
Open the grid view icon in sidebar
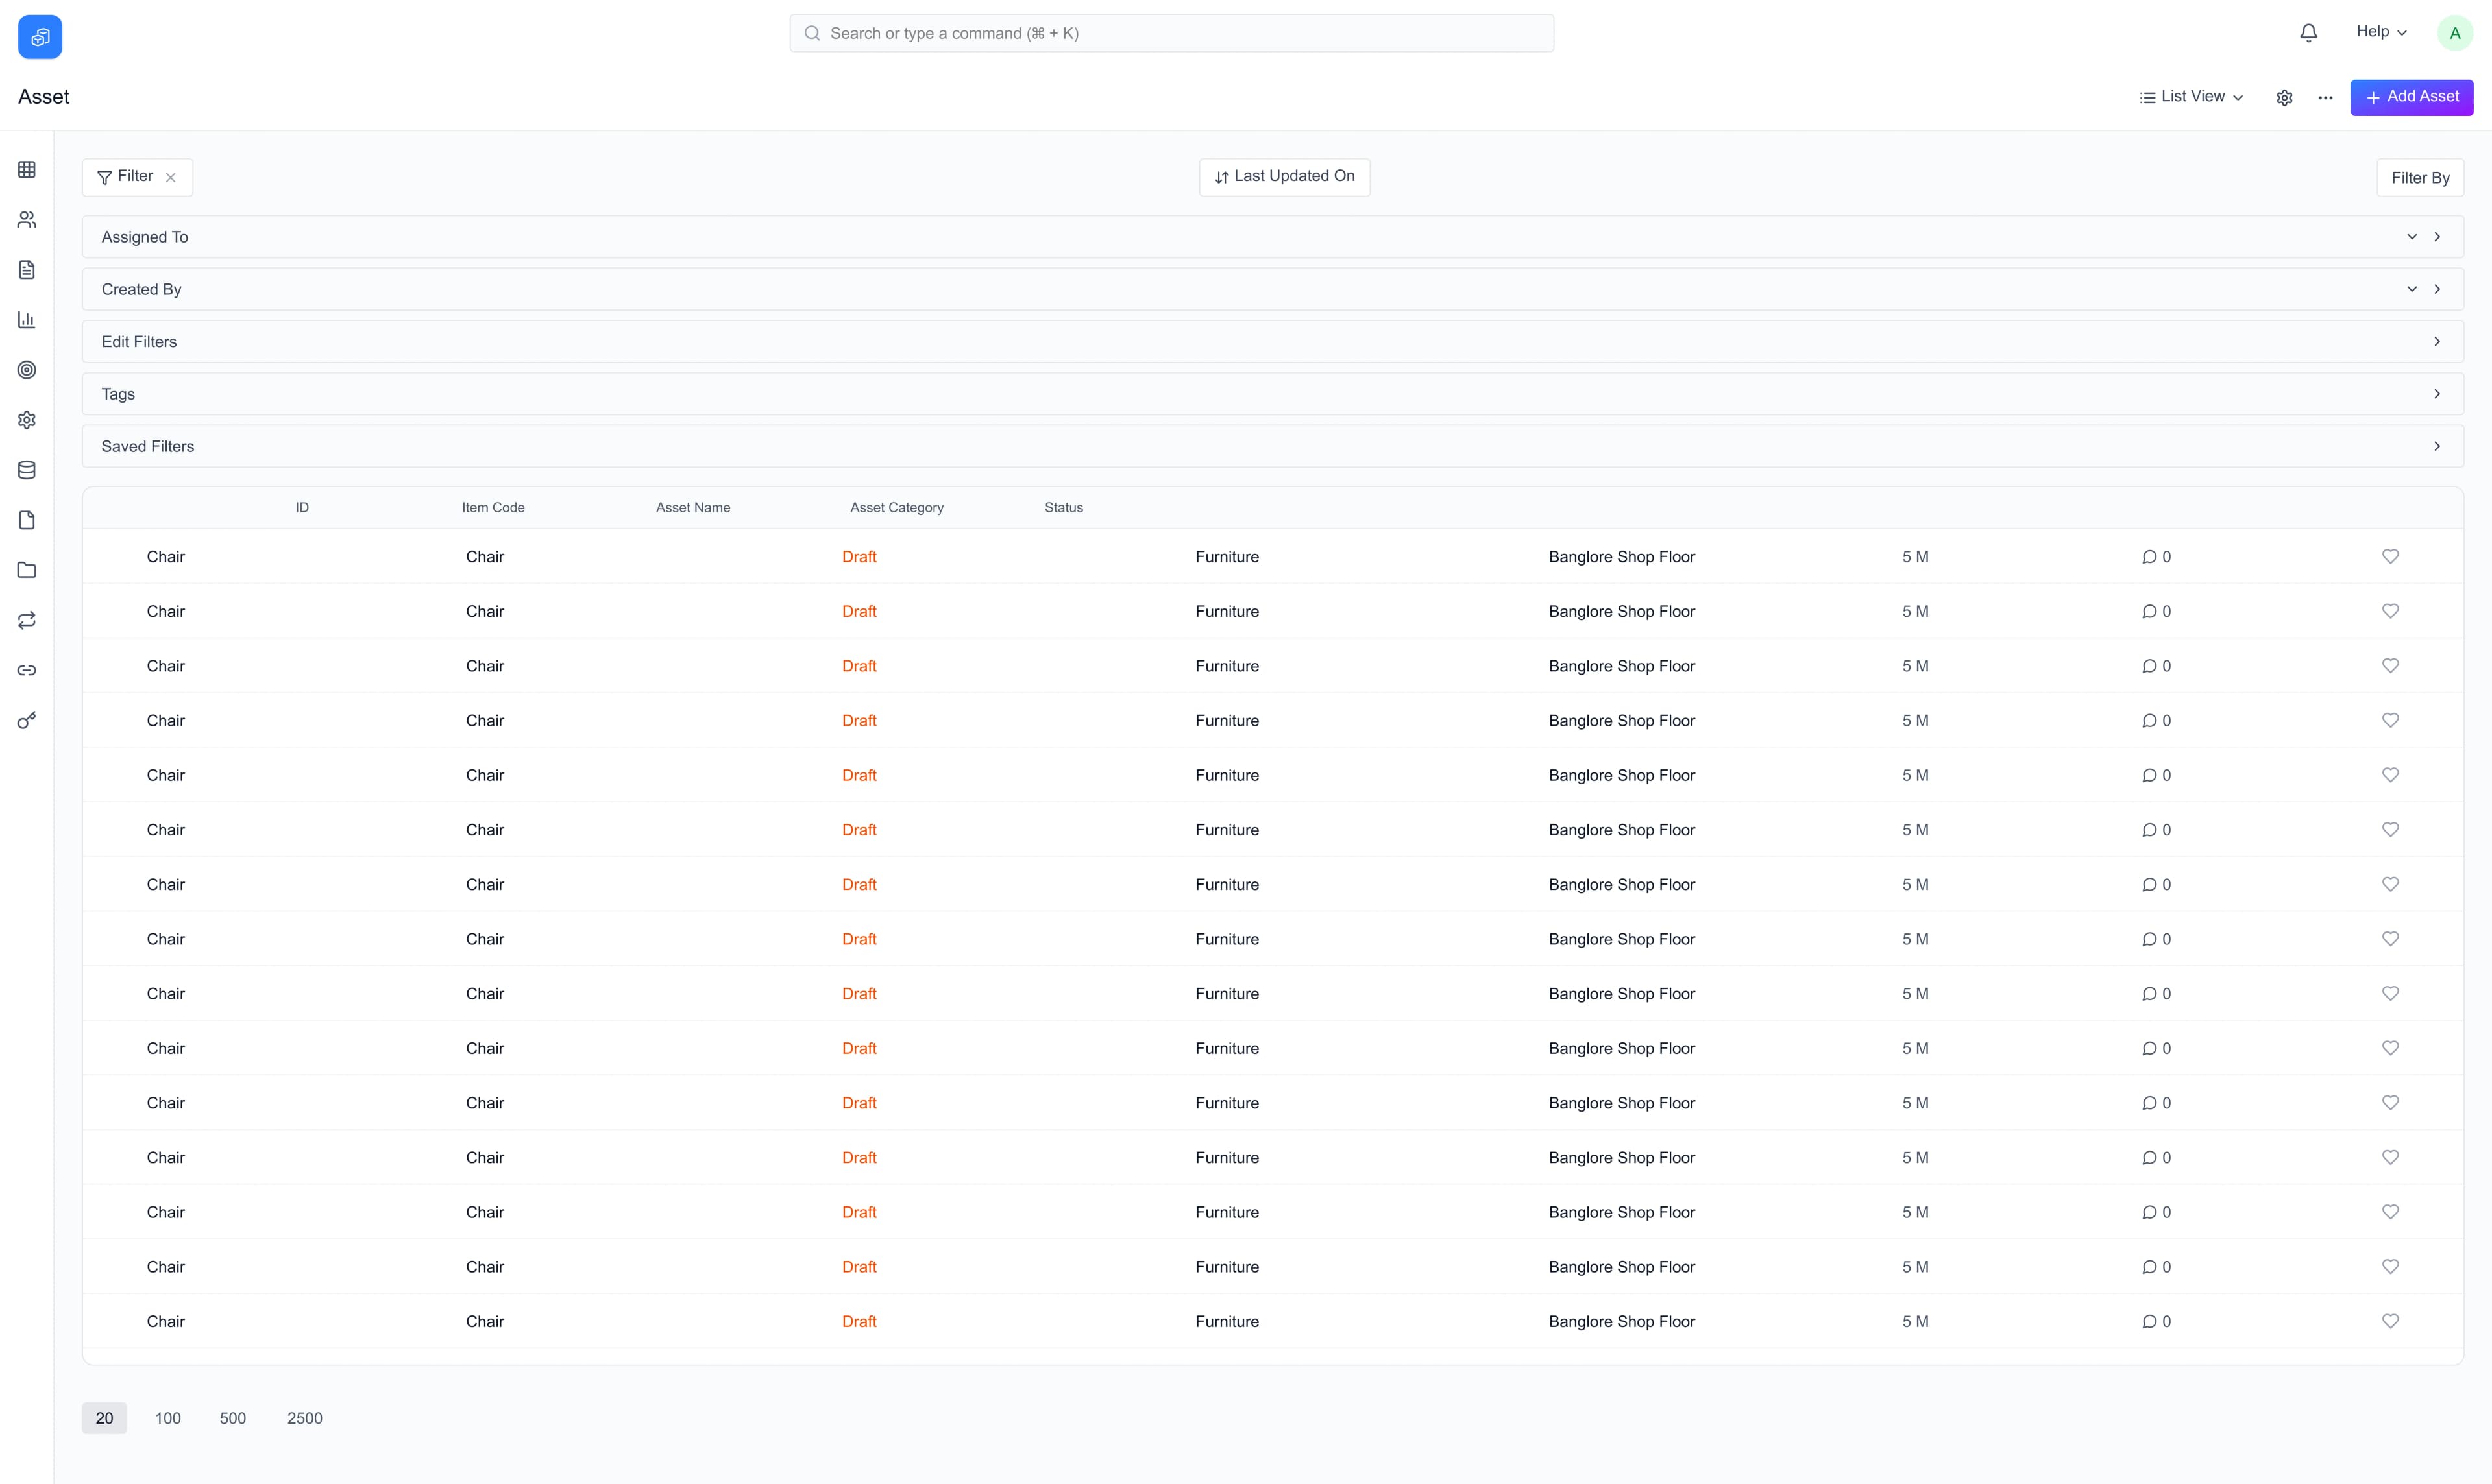(26, 169)
